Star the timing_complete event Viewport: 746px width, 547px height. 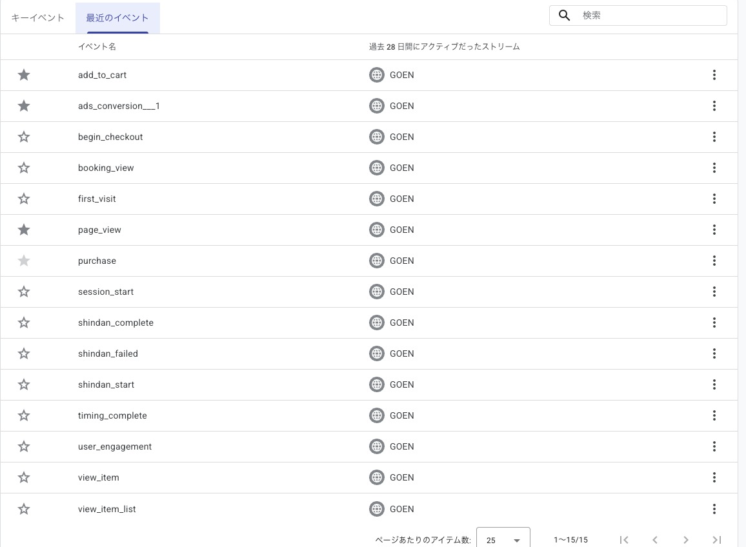point(24,415)
